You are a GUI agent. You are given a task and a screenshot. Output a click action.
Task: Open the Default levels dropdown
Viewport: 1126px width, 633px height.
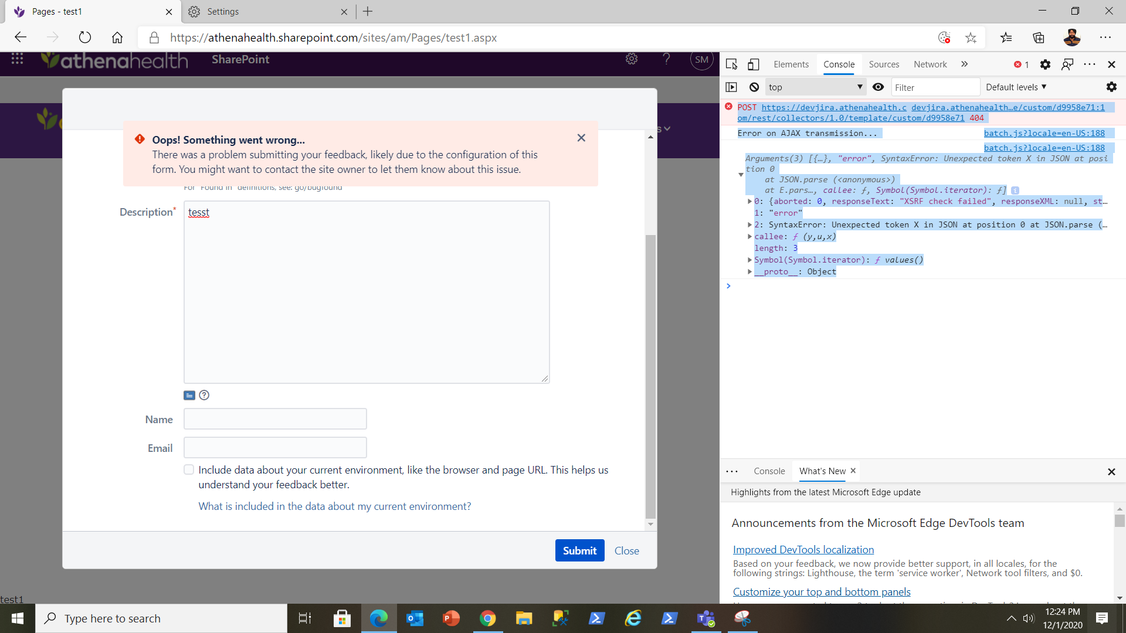point(1016,87)
